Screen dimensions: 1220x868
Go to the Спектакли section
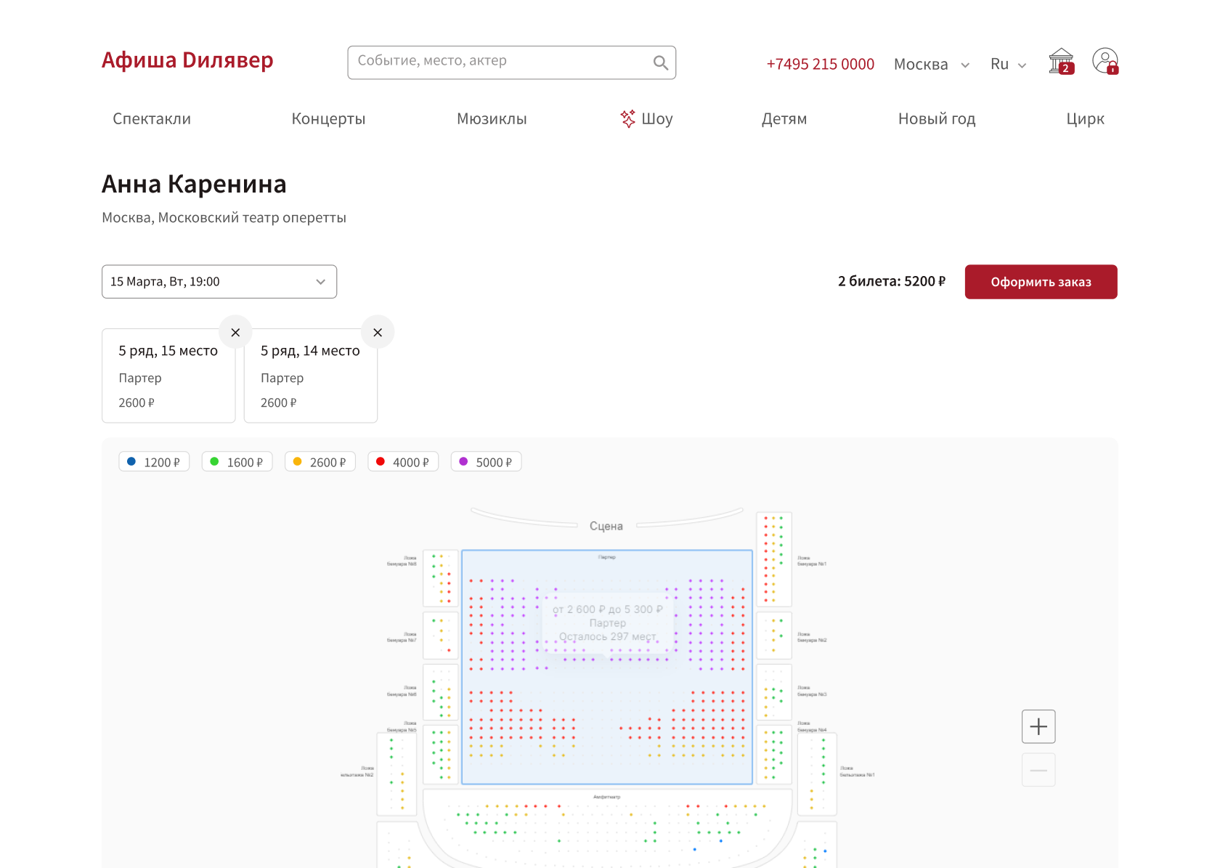[x=152, y=119]
